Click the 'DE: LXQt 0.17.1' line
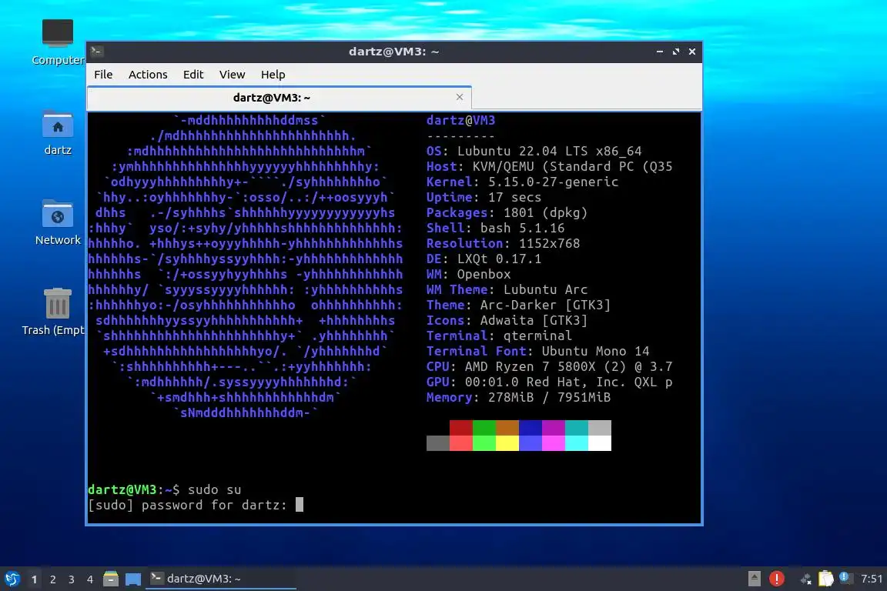The image size is (887, 591). (x=484, y=259)
